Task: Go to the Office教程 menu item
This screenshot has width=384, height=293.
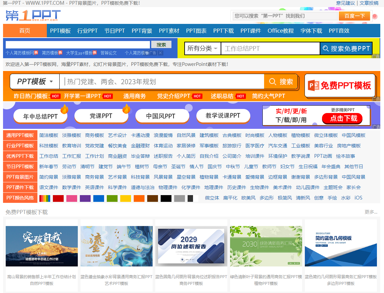Action: [281, 31]
